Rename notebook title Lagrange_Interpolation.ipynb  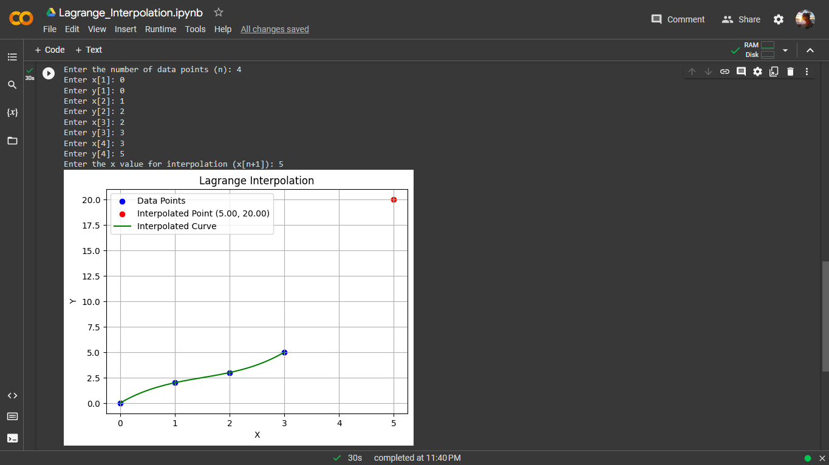(x=131, y=13)
